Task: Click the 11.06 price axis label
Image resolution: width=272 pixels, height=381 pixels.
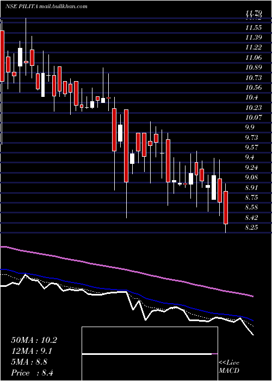Action: pos(254,58)
